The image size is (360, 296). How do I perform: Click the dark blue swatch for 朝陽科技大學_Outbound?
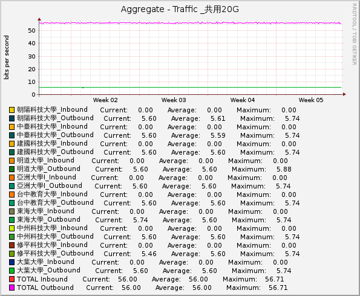point(11,118)
